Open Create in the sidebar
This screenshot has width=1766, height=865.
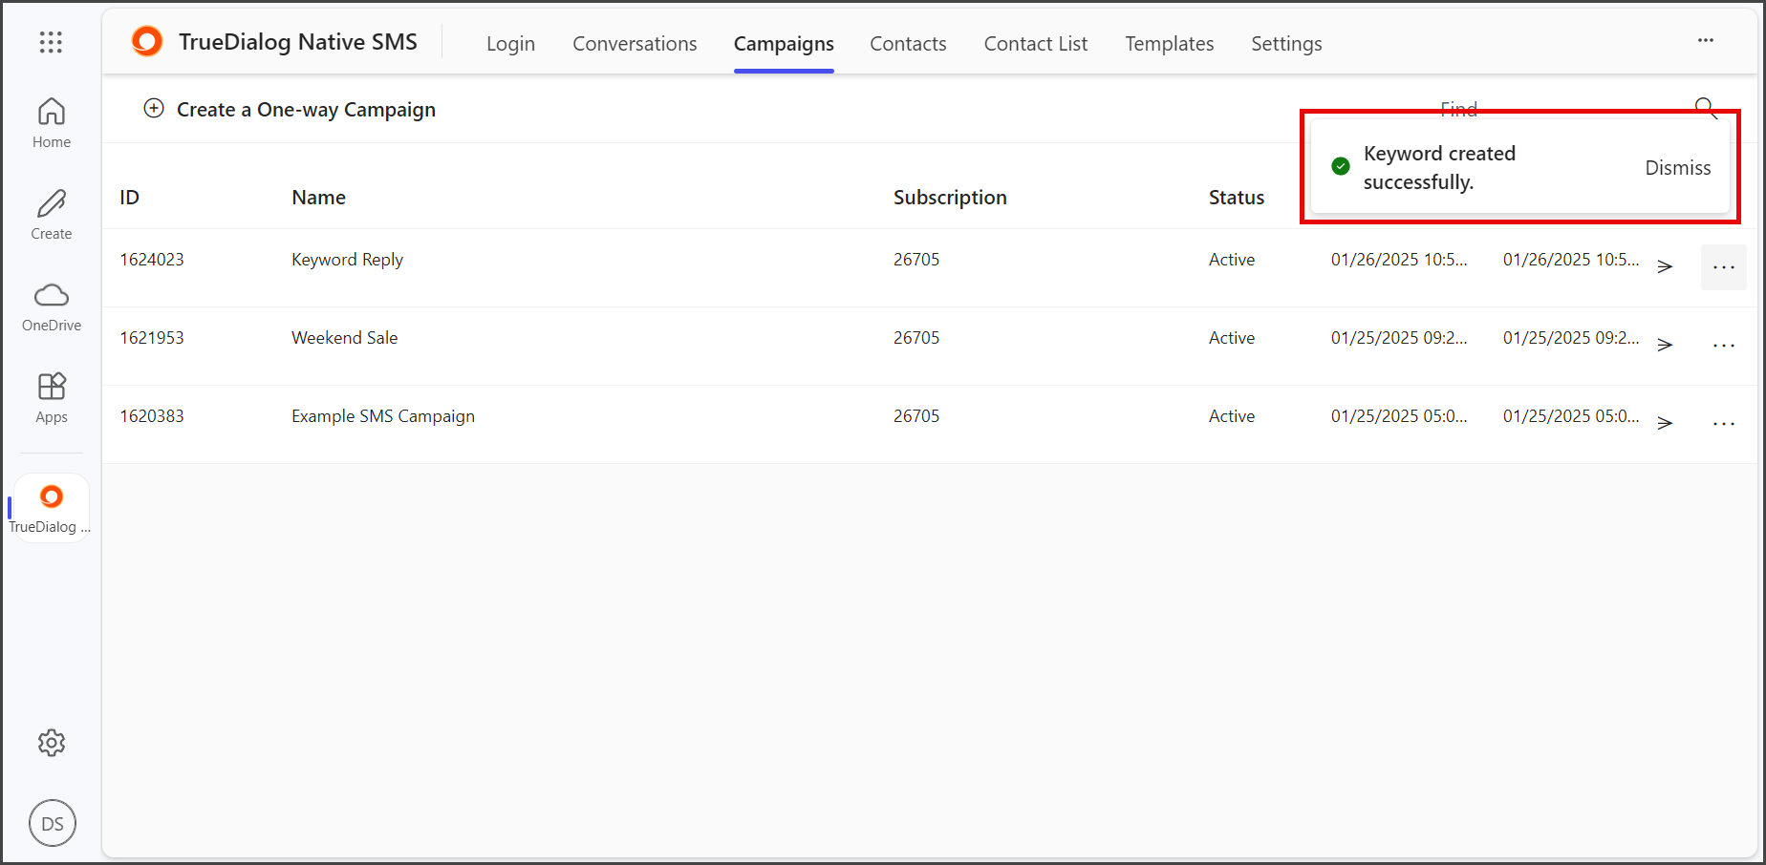52,215
